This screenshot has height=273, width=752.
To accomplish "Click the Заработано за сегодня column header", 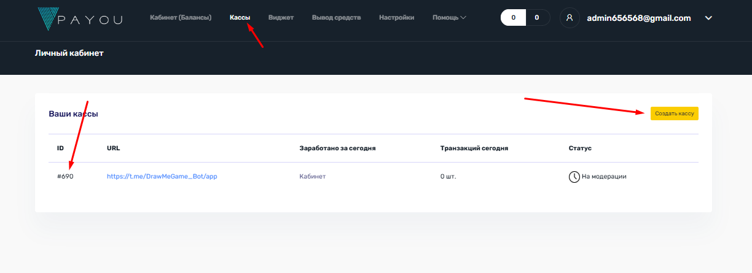I will pyautogui.click(x=337, y=148).
